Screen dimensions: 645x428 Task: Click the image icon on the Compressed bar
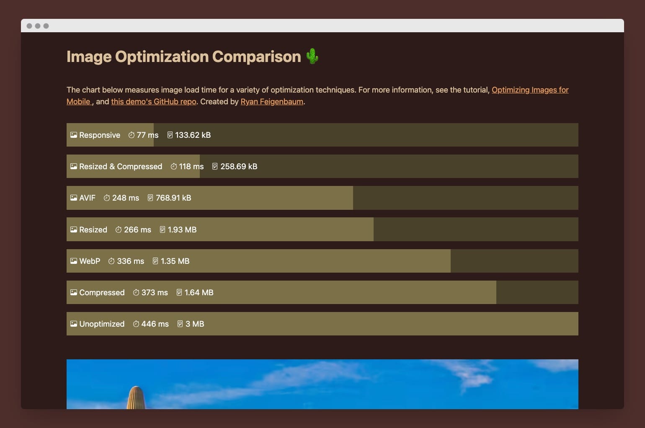point(73,292)
